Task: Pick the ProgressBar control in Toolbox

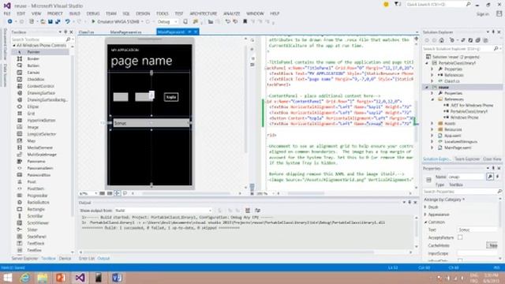Action: 37,196
